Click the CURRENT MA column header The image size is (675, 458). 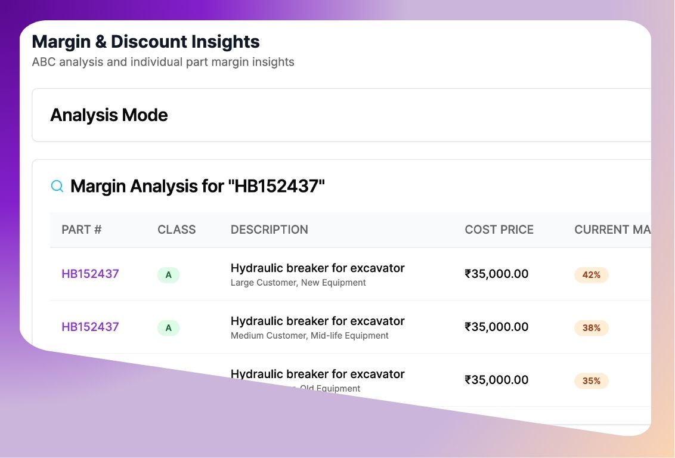(611, 230)
